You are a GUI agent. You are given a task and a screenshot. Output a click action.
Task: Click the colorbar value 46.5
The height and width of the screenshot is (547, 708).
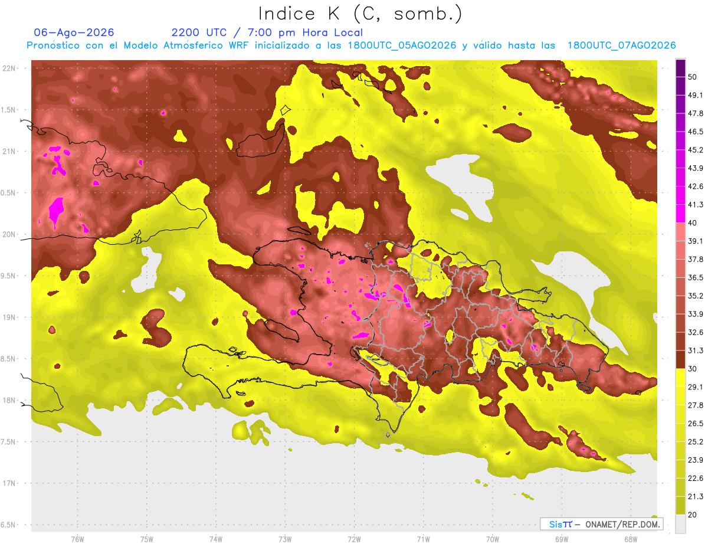click(695, 132)
